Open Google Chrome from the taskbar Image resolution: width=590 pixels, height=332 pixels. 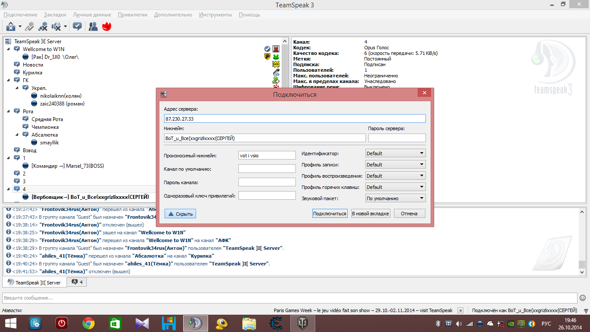(x=89, y=323)
